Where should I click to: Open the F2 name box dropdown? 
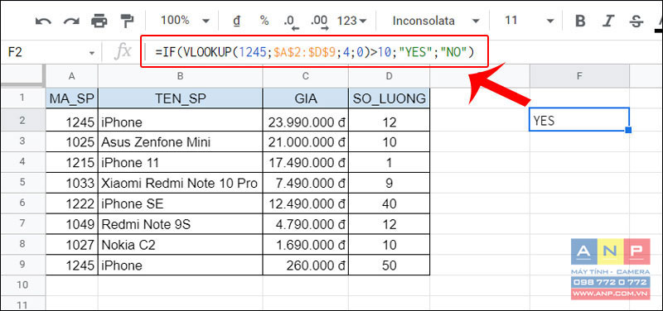(x=92, y=53)
